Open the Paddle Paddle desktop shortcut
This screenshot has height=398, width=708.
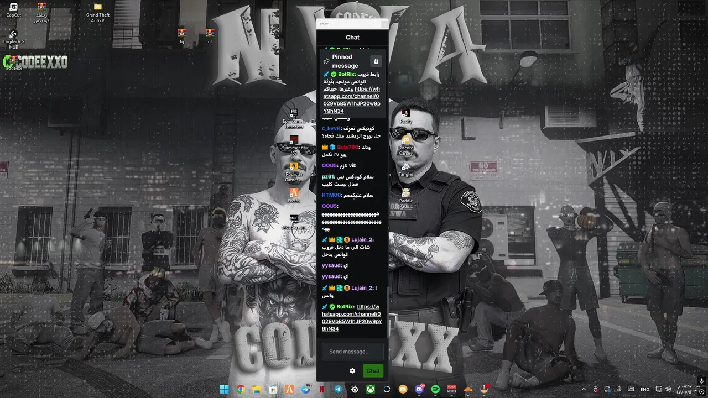click(x=406, y=198)
